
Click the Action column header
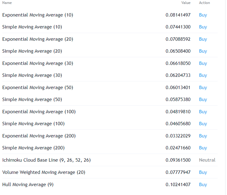[204, 3]
